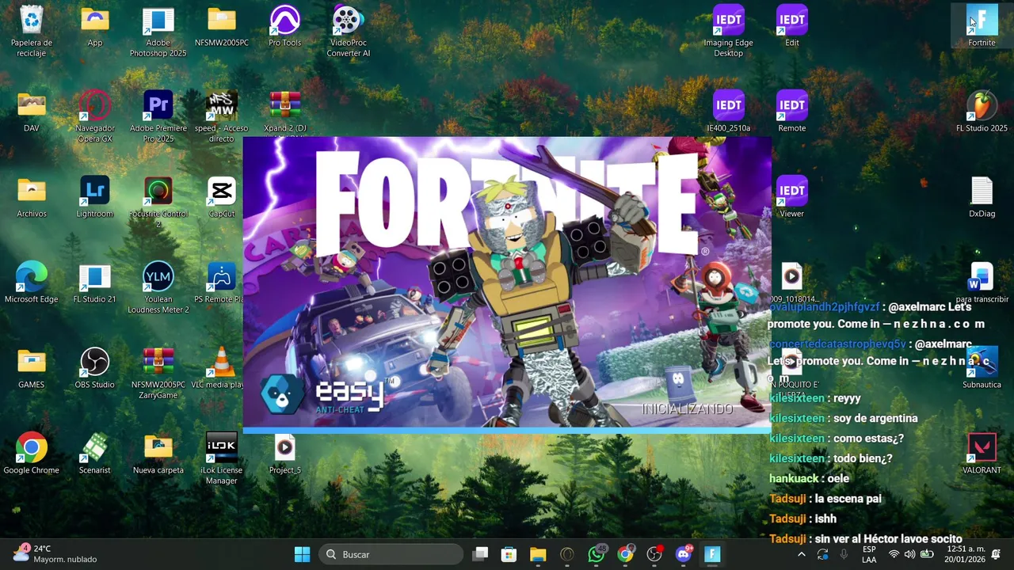Launch the IEDT Remote shortcut

click(792, 112)
